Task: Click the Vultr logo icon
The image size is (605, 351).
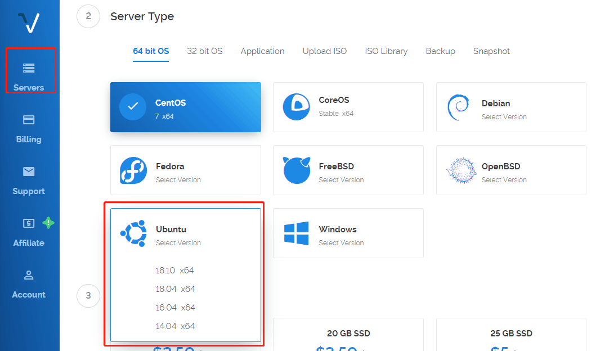Action: pyautogui.click(x=28, y=22)
